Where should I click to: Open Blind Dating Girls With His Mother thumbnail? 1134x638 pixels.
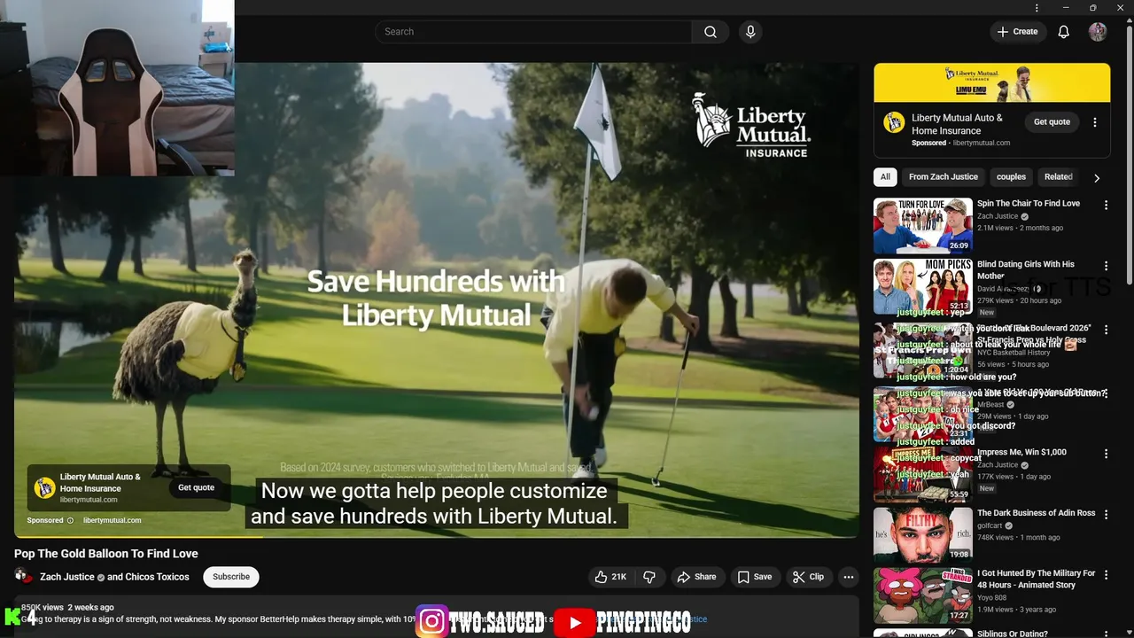pyautogui.click(x=923, y=286)
